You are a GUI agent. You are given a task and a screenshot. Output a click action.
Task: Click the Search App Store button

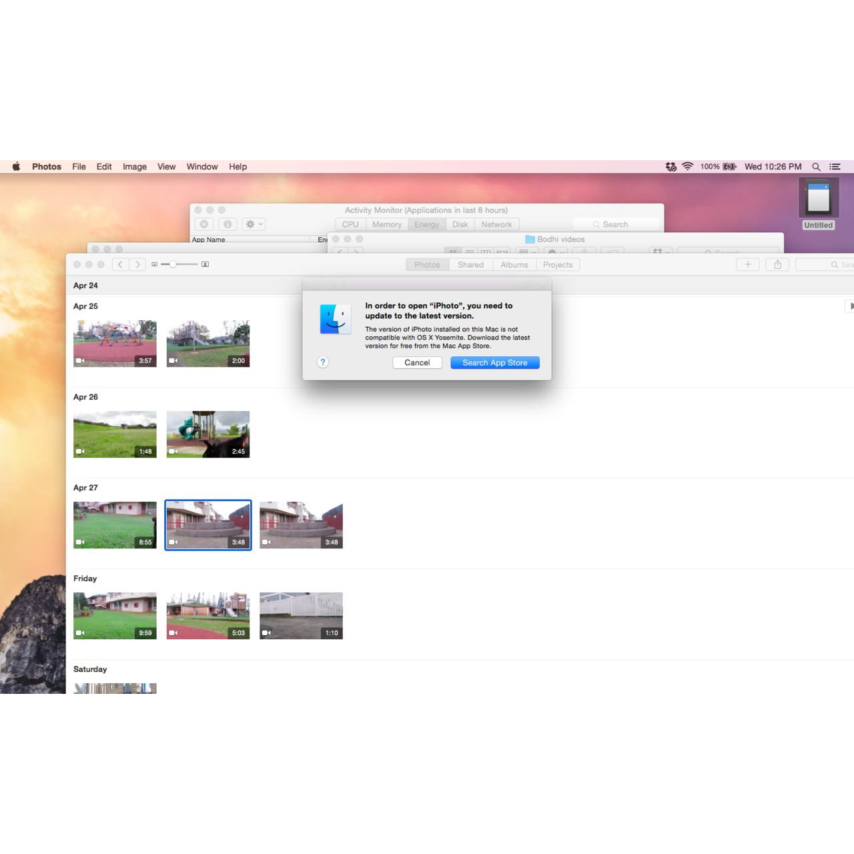[494, 363]
